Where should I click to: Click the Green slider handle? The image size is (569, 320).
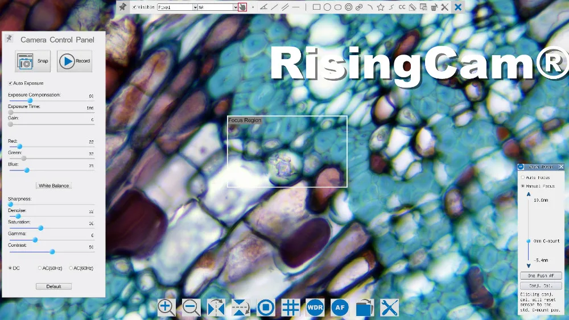pos(23,159)
